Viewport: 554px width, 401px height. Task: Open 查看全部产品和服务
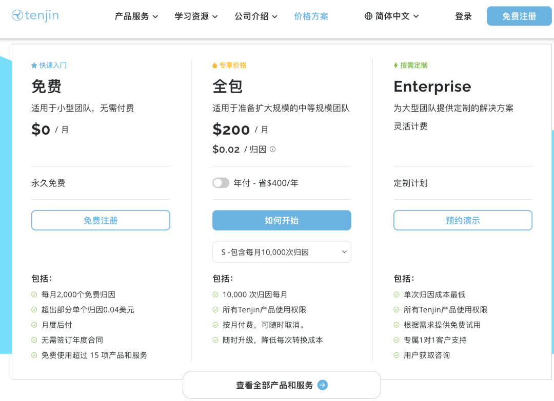coord(282,385)
